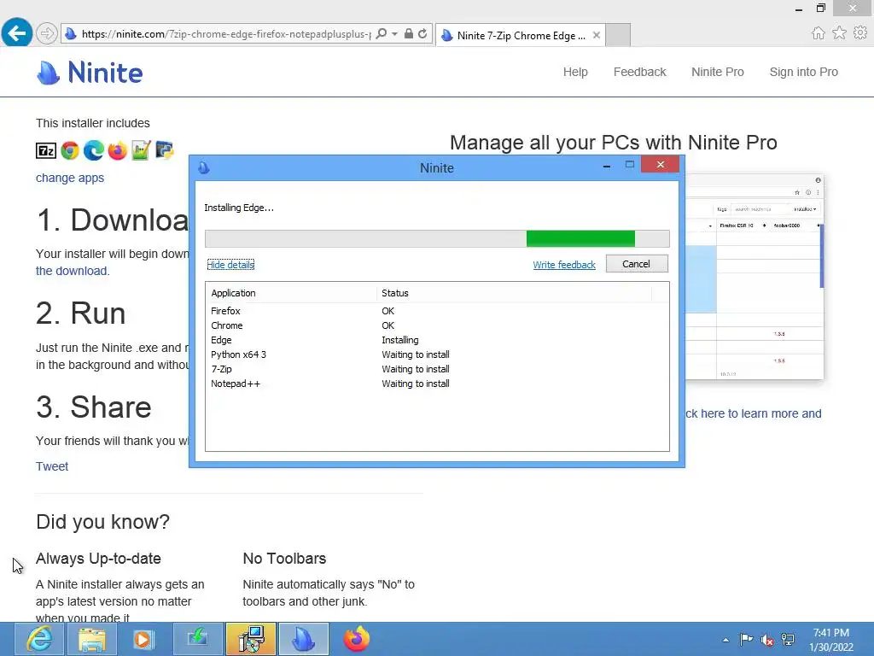The height and width of the screenshot is (656, 874).
Task: Select the Python x64 3 row
Action: tap(436, 354)
